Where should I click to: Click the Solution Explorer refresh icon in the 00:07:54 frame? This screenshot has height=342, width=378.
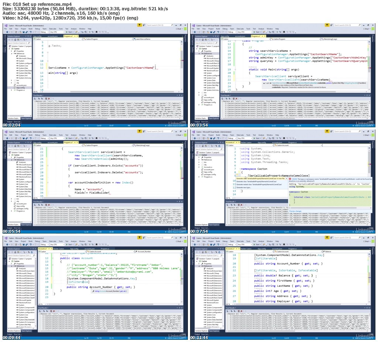click(x=219, y=146)
